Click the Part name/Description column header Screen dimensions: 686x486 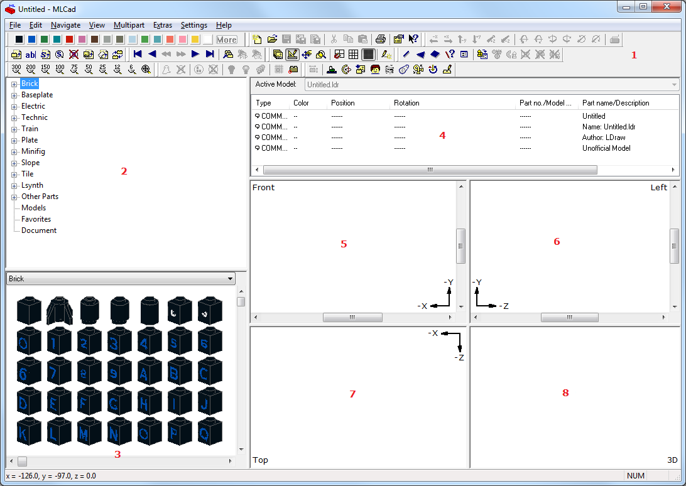(628, 103)
